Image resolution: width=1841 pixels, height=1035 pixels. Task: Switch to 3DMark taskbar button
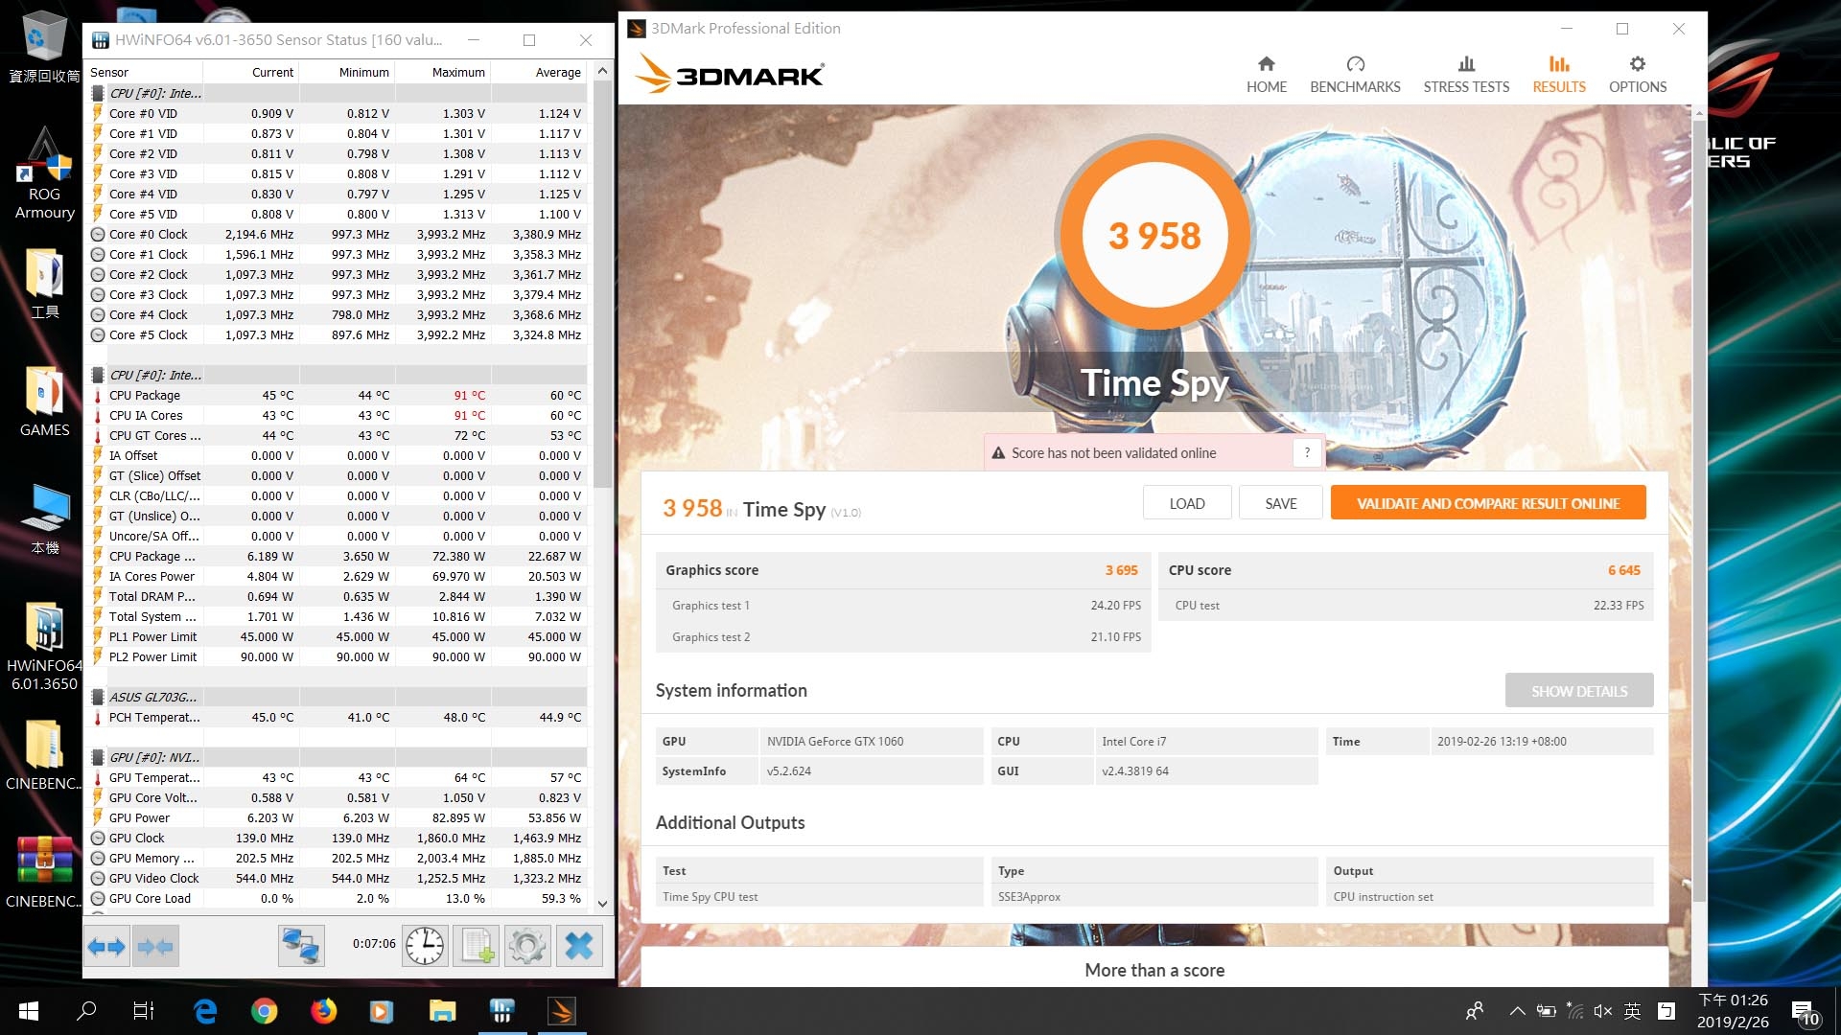(x=562, y=1011)
